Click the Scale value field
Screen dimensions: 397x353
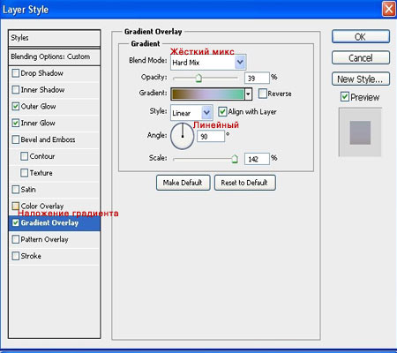coord(257,159)
